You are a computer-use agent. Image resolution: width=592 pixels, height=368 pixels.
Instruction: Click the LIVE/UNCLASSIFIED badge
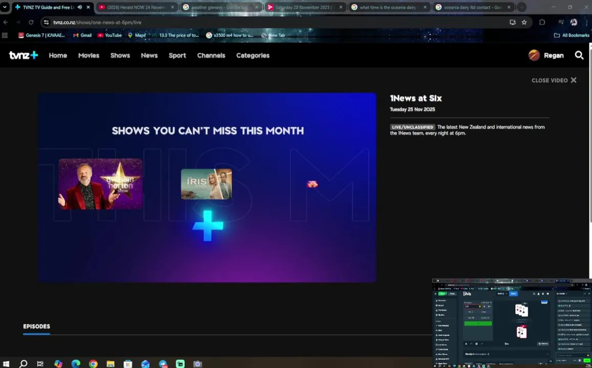[x=412, y=127]
